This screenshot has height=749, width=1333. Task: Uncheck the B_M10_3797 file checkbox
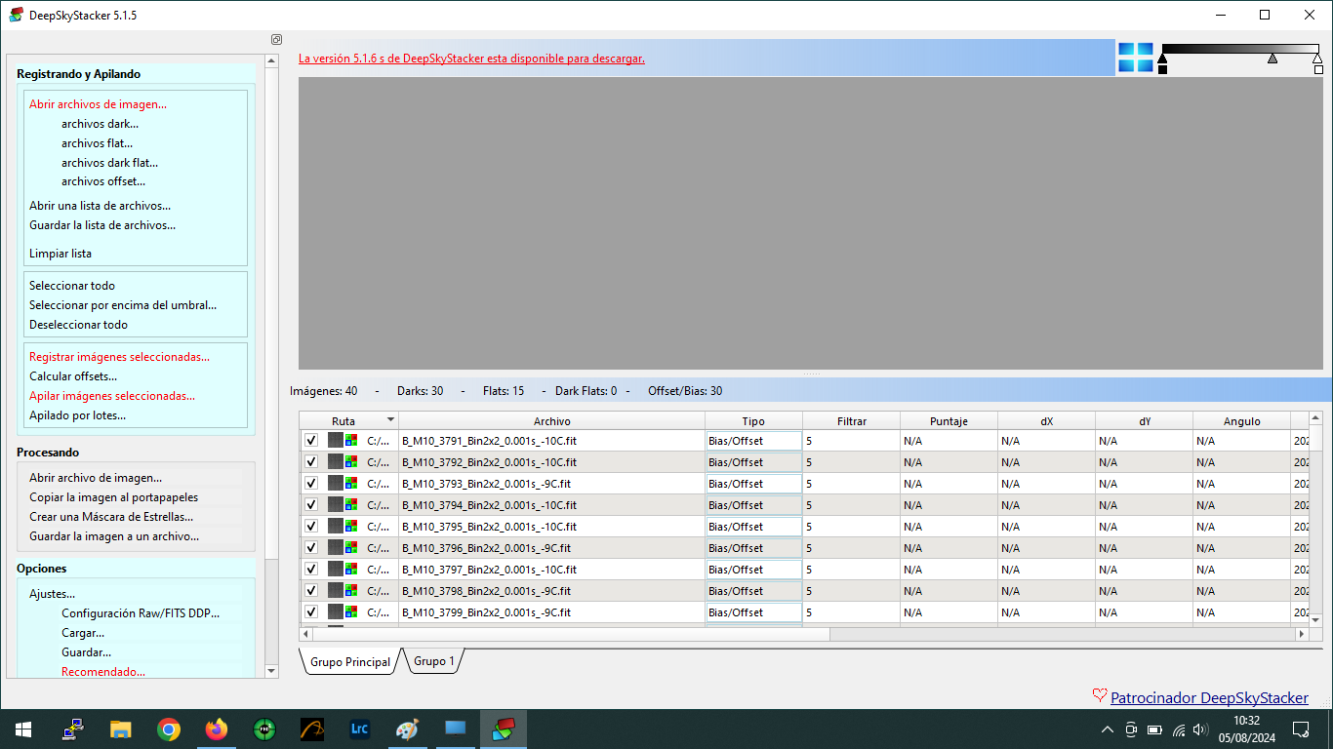tap(311, 569)
